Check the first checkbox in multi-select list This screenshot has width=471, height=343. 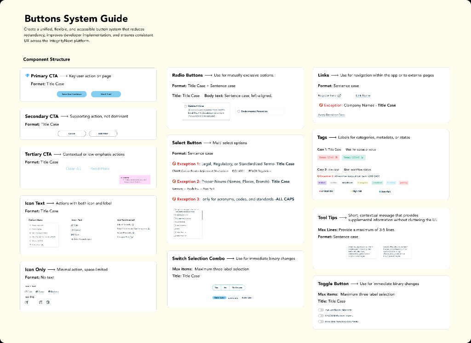pos(175,210)
